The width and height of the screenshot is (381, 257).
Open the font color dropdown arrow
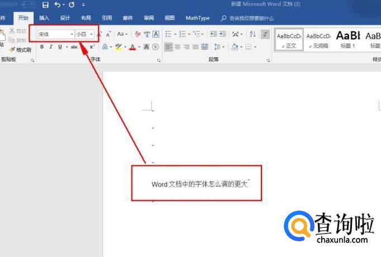point(139,47)
